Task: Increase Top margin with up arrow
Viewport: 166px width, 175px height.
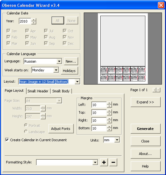Action: coord(109,111)
